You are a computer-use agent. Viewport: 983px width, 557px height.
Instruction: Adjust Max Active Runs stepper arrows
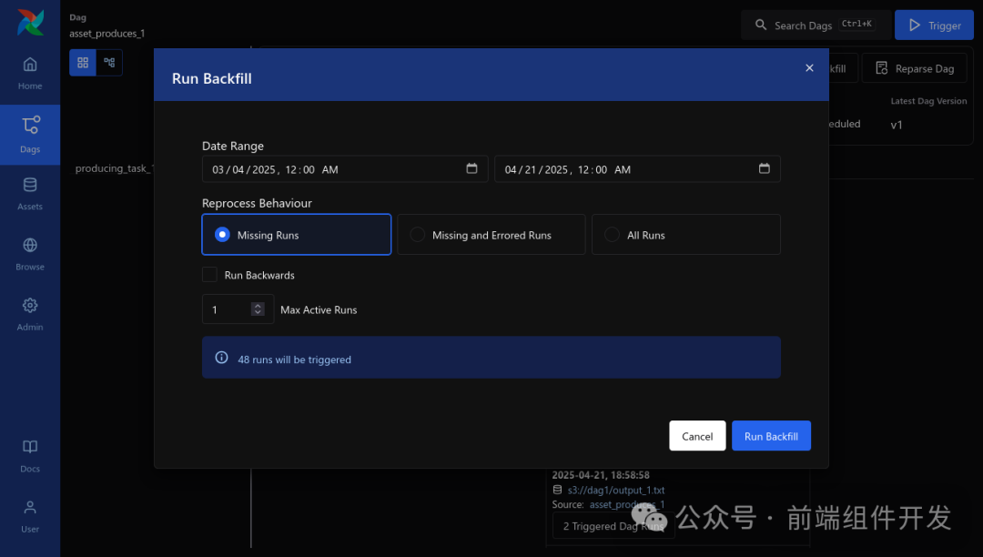[x=258, y=309]
